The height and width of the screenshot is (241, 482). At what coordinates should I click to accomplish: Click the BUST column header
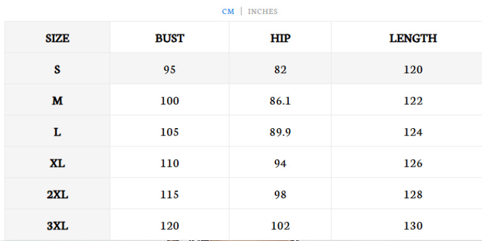click(169, 38)
